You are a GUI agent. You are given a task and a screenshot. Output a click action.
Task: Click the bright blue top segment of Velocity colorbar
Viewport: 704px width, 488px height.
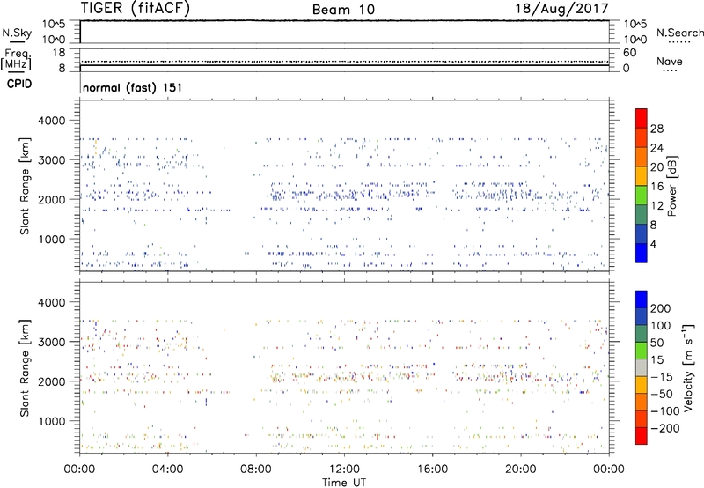coord(642,299)
